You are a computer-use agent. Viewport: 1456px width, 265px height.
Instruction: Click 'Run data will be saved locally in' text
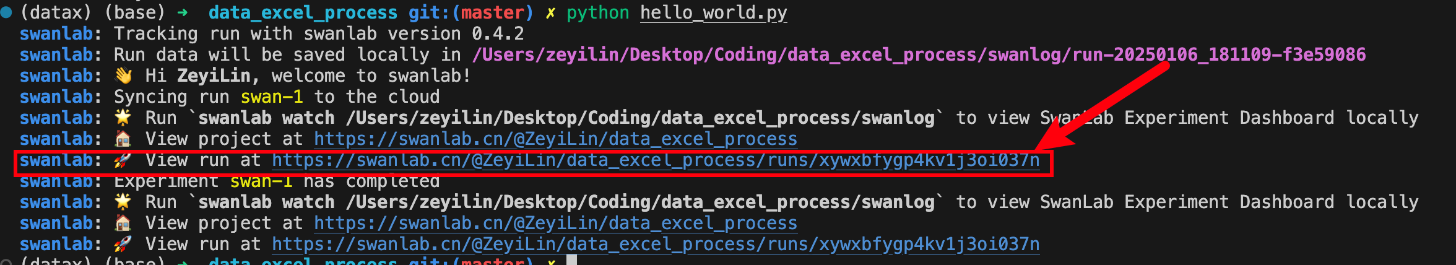click(287, 54)
